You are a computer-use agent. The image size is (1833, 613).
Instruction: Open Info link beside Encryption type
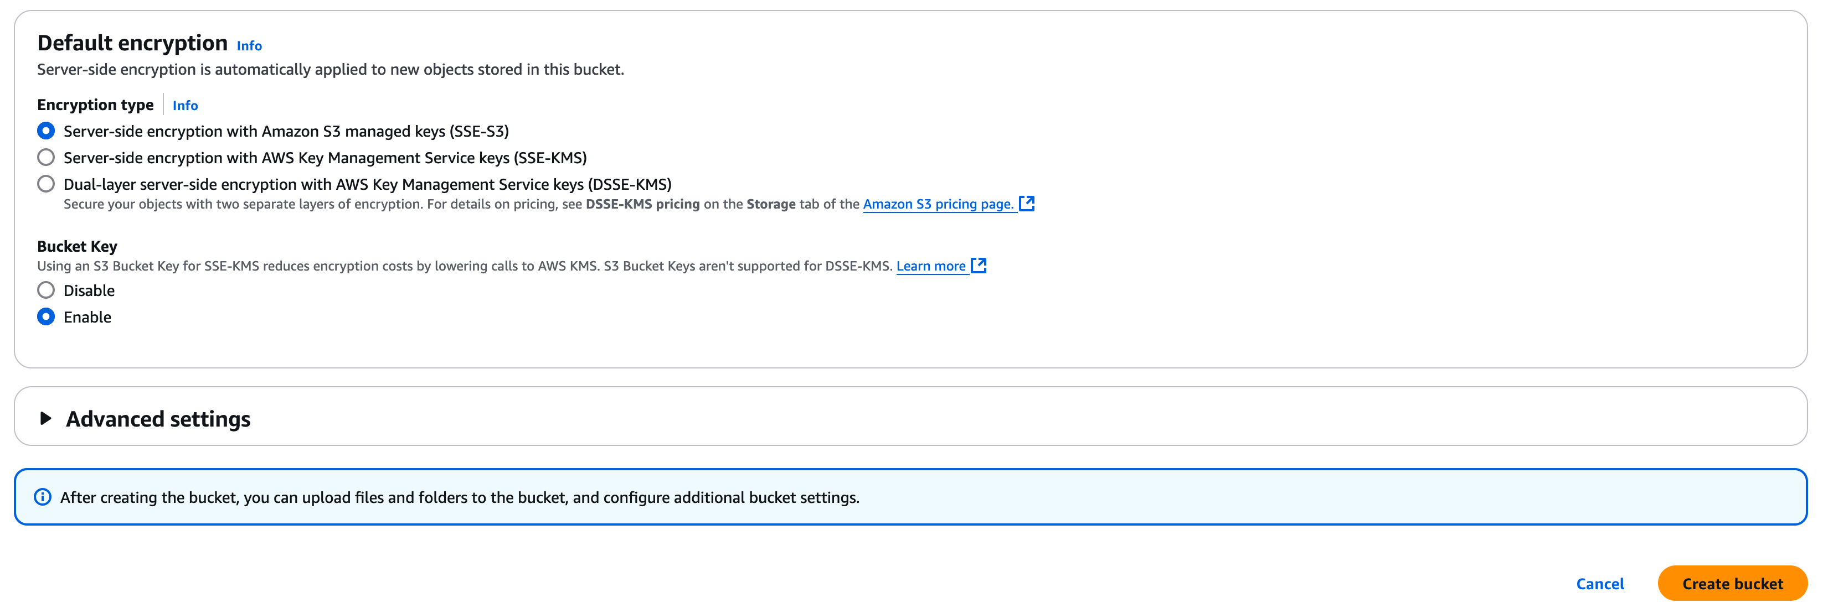[185, 105]
